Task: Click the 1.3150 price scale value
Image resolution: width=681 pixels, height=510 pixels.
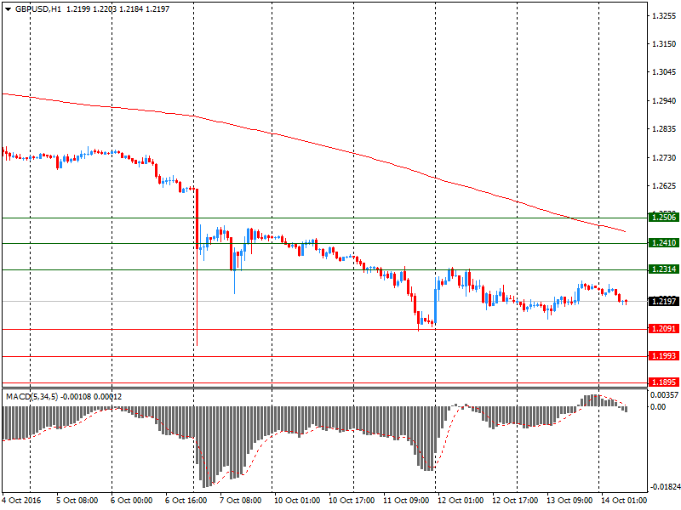Action: tap(665, 44)
